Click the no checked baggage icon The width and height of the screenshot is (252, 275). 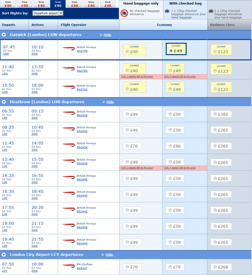[124, 13]
